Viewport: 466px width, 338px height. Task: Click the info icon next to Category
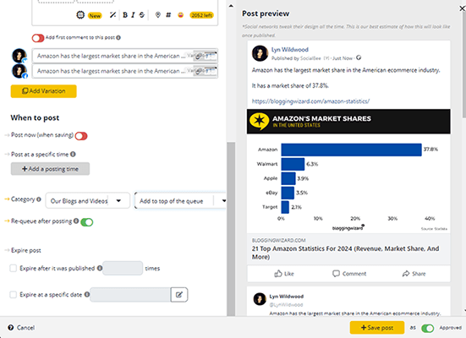39,199
